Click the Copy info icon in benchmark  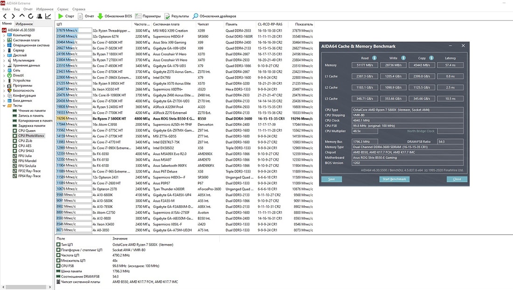pyautogui.click(x=431, y=58)
